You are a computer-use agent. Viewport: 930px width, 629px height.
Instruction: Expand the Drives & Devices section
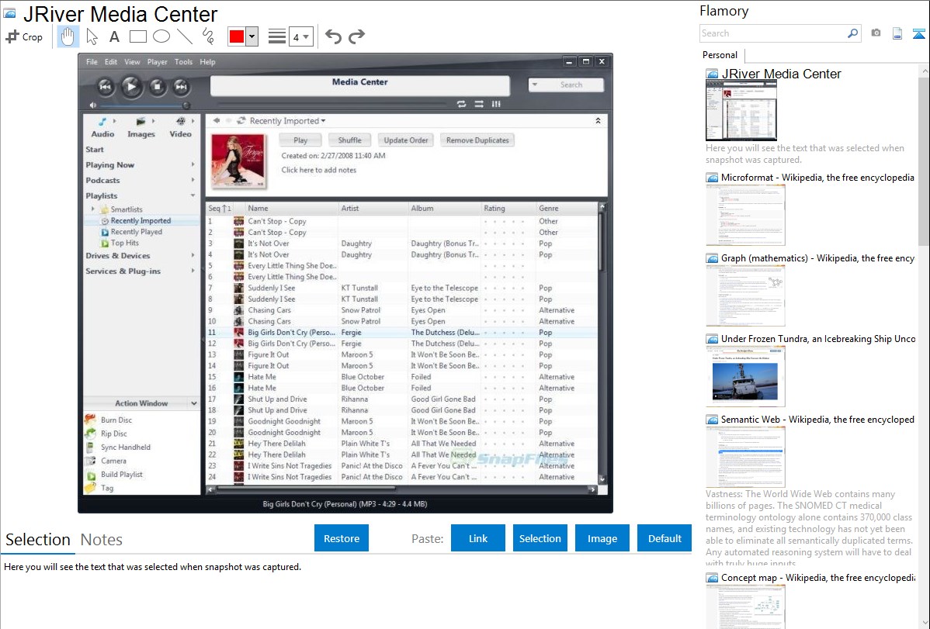[x=193, y=255]
